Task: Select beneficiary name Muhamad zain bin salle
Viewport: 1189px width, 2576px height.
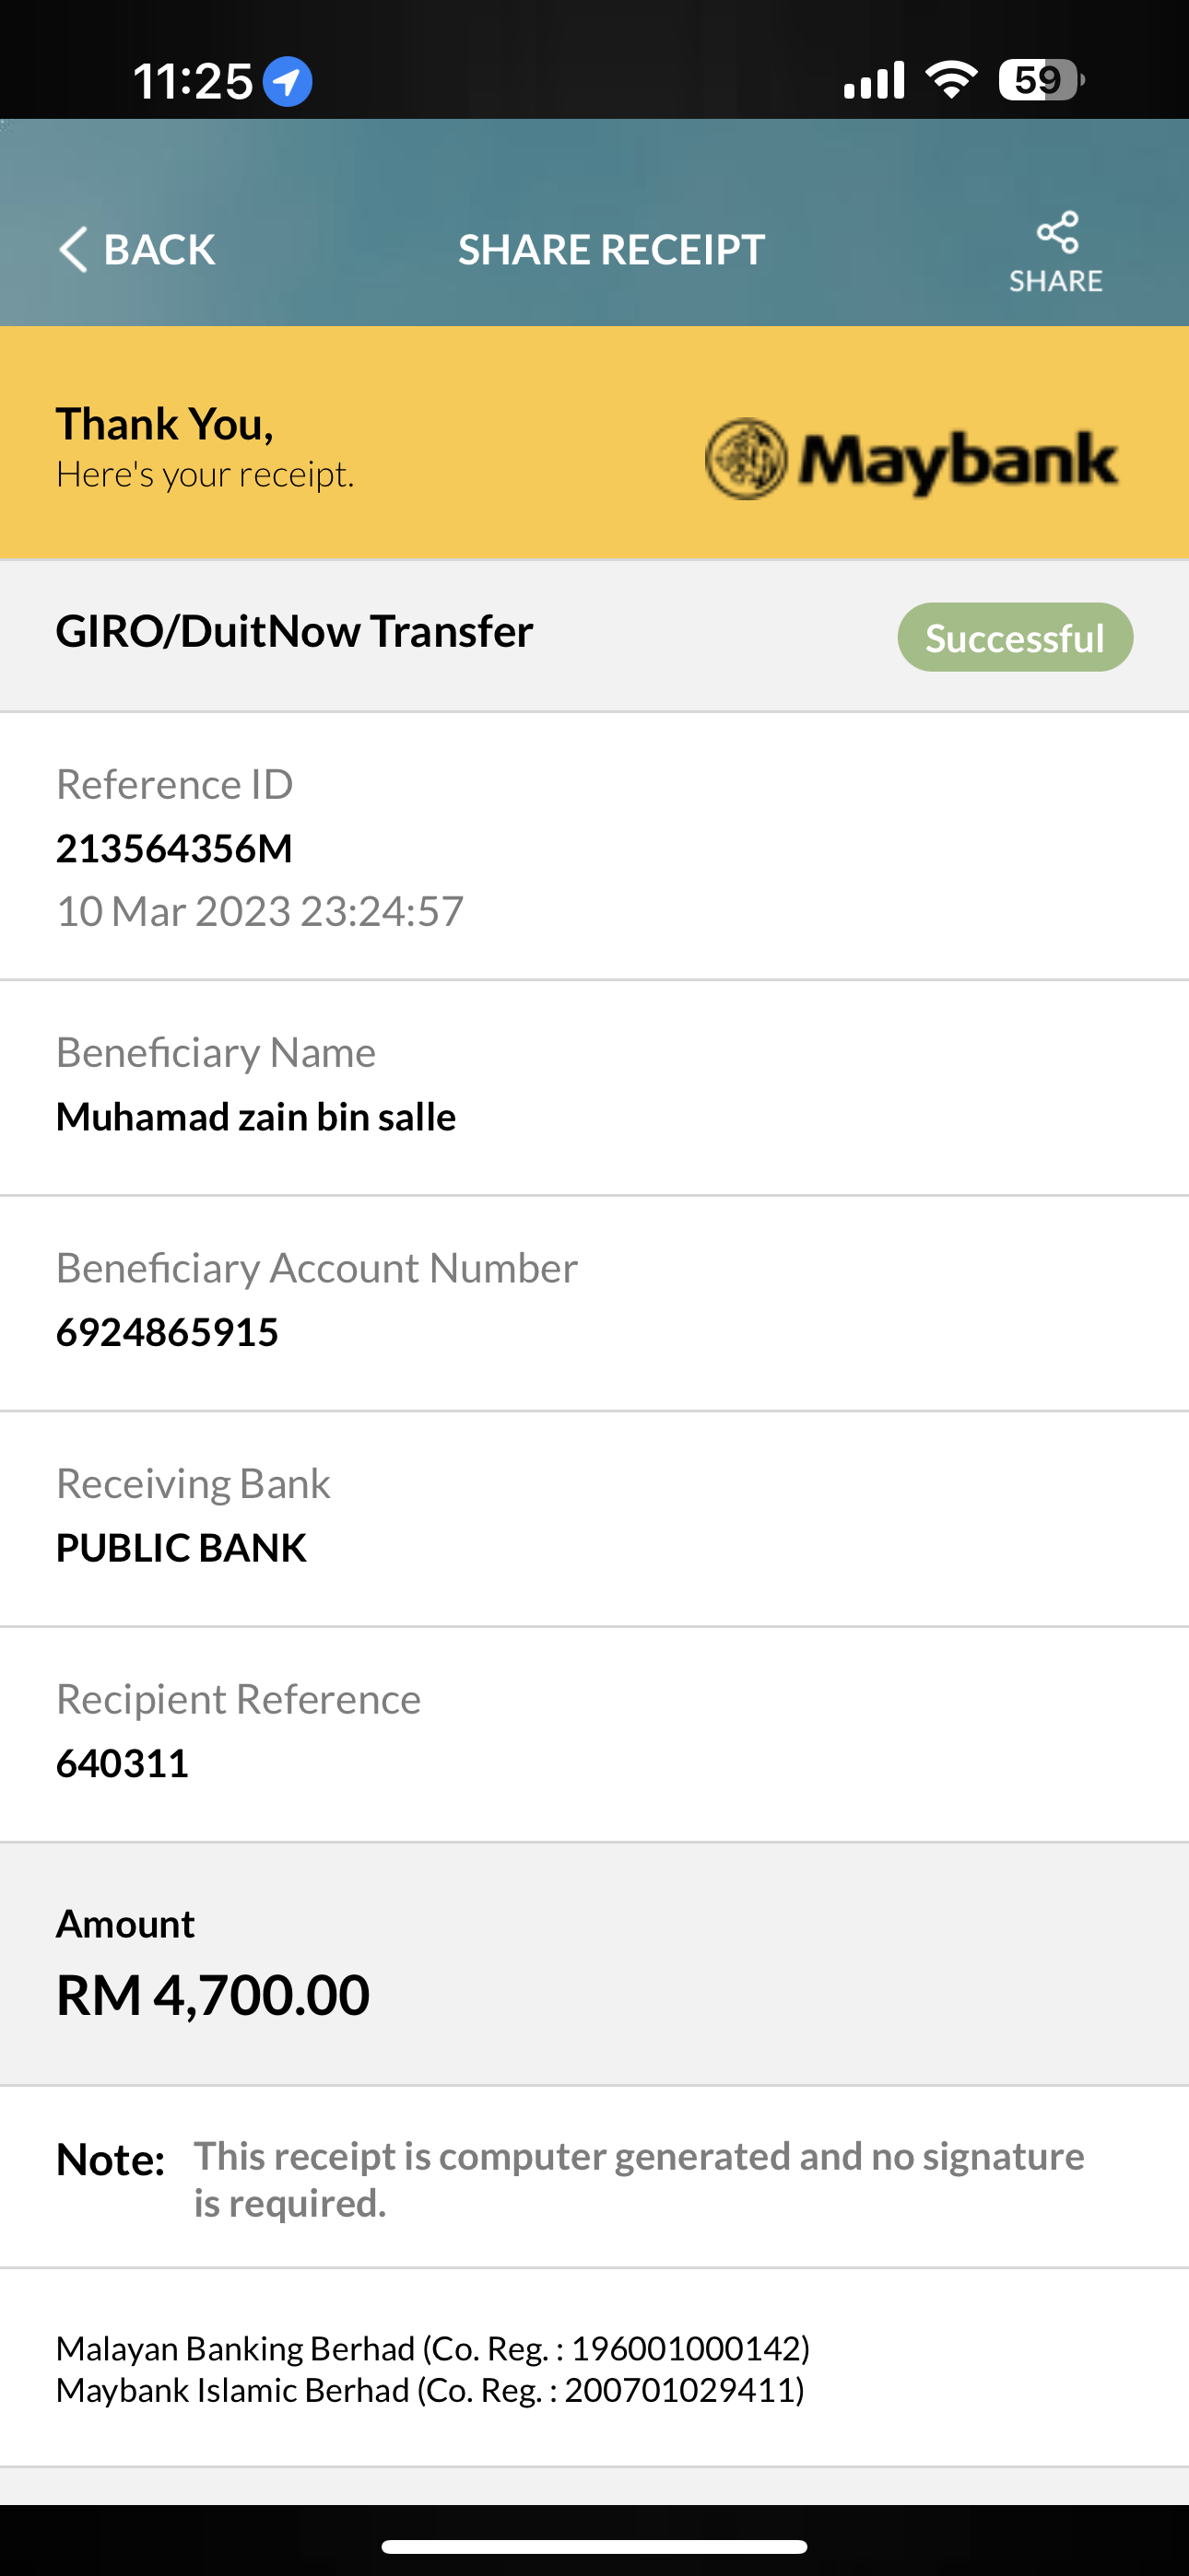Action: click(x=256, y=1116)
